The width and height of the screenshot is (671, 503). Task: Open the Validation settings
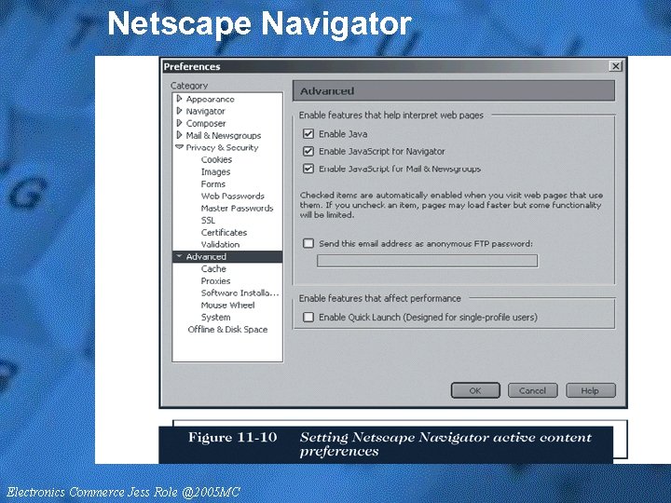coord(220,245)
